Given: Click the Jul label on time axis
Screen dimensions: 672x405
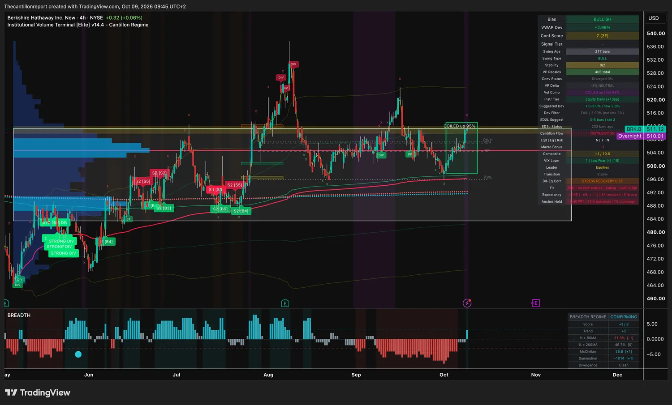Looking at the screenshot, I should pos(177,375).
